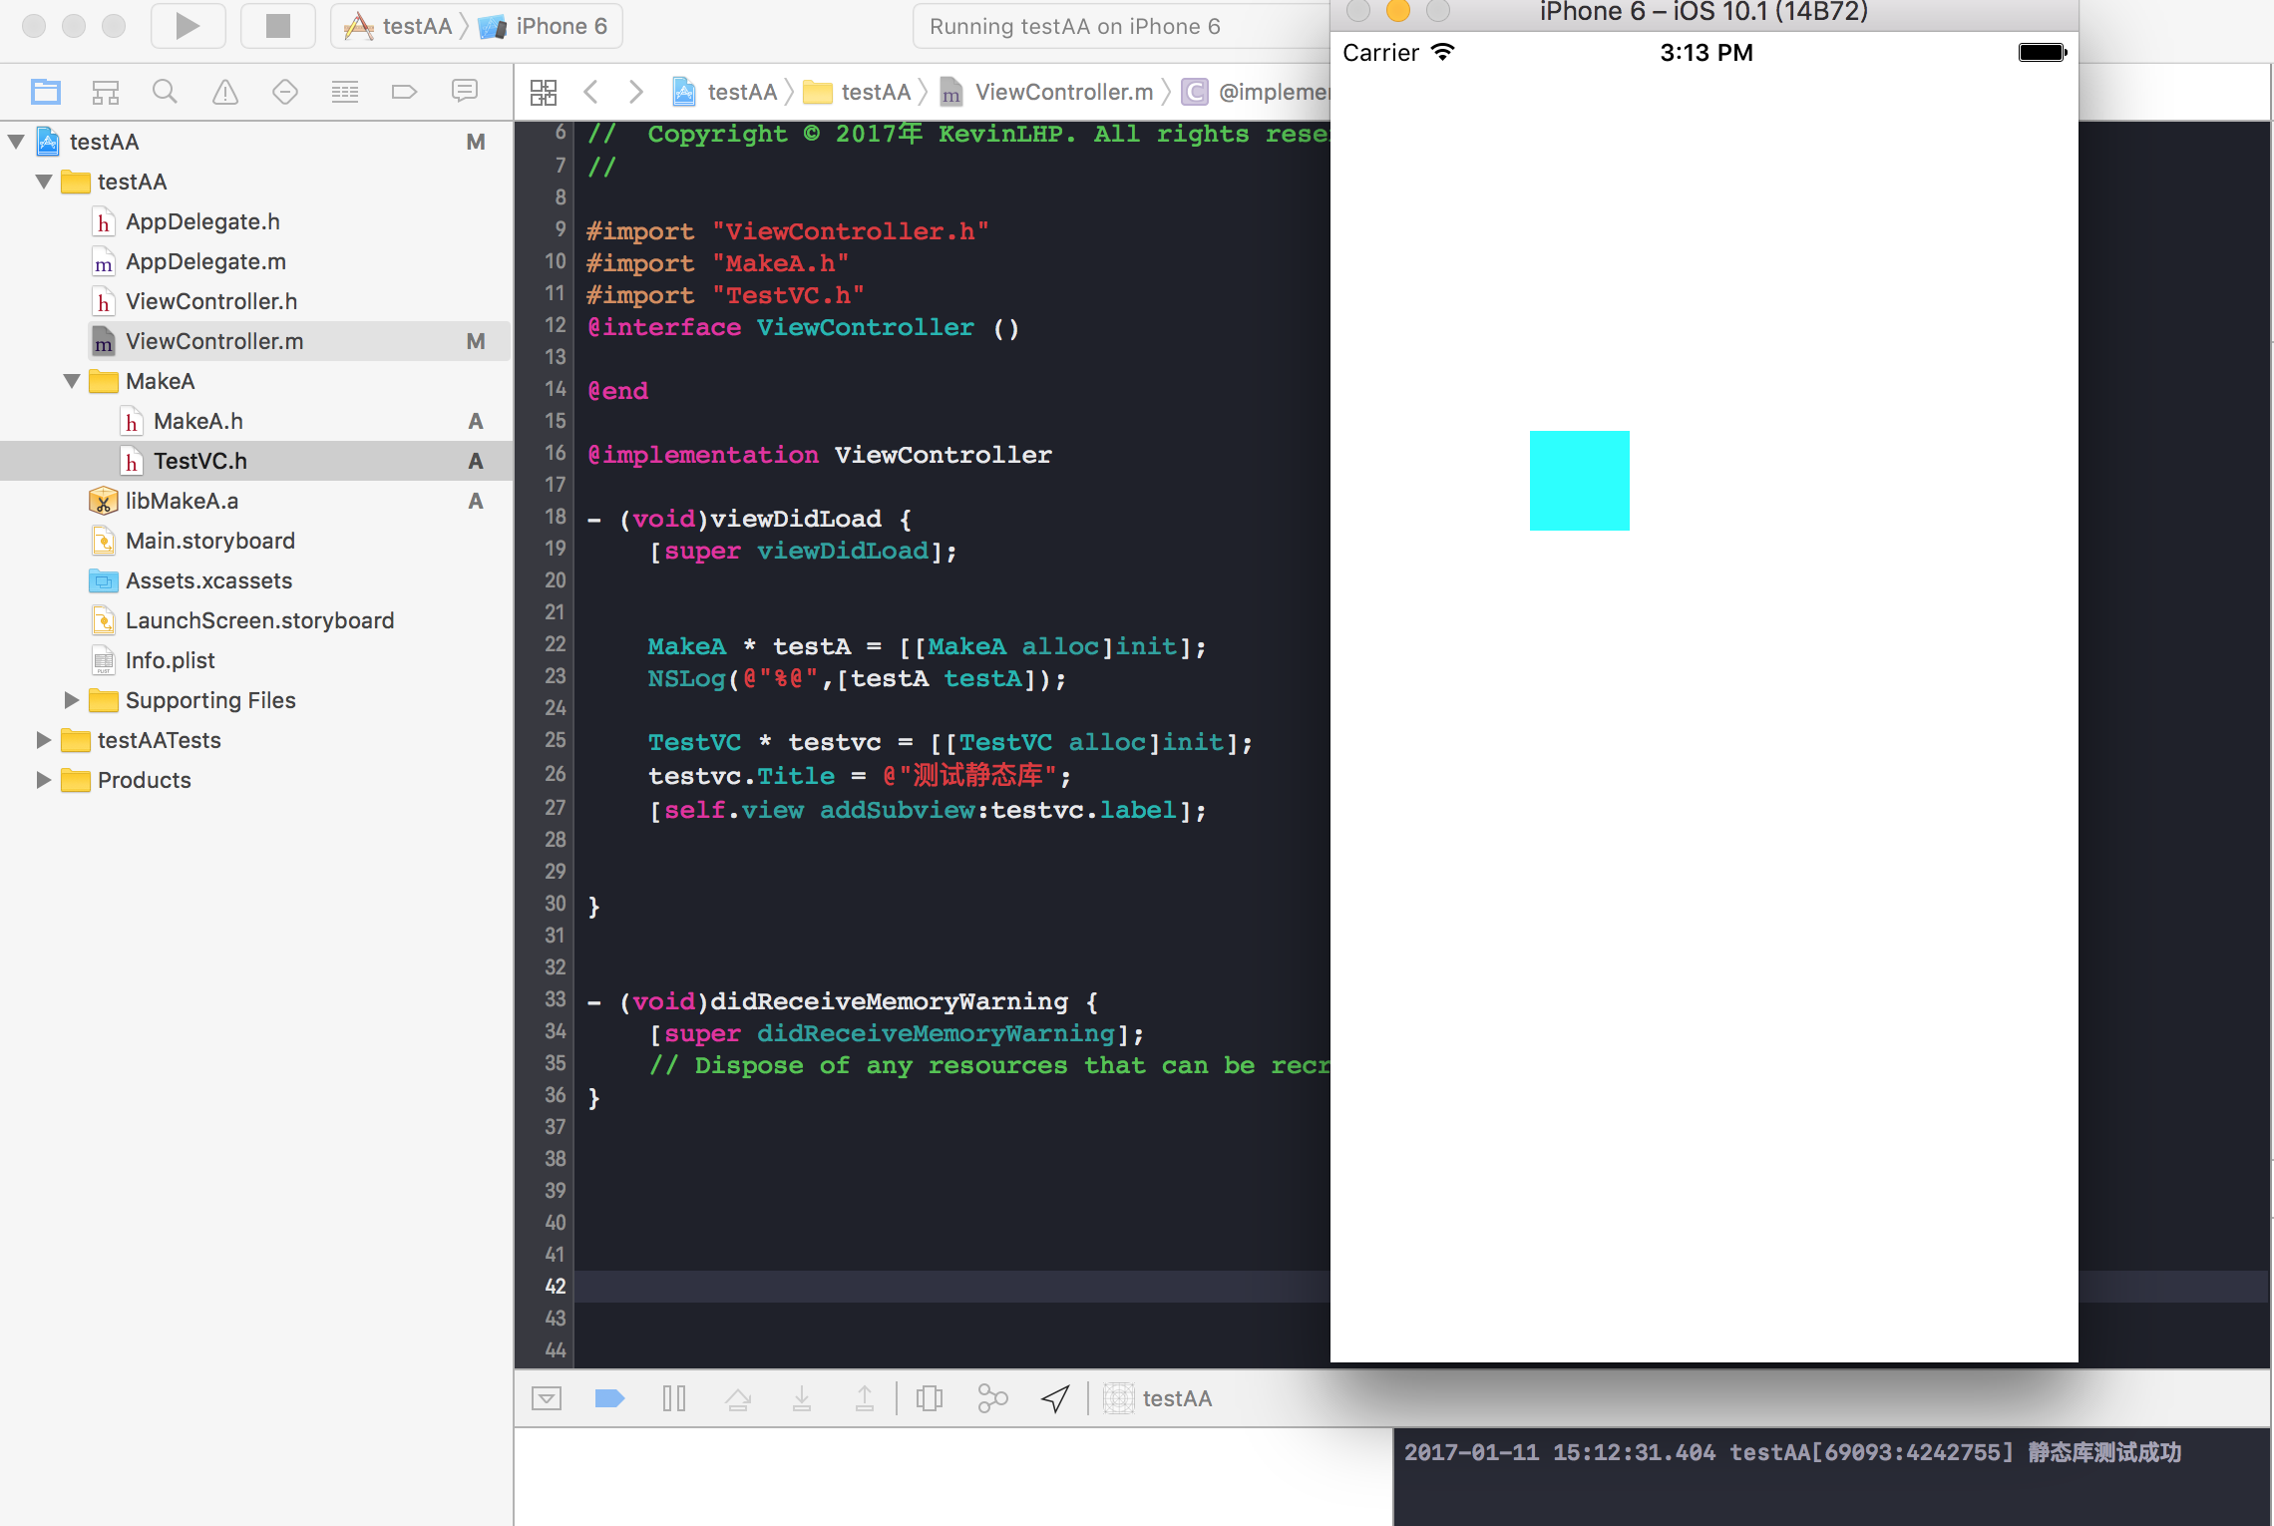The width and height of the screenshot is (2274, 1526).
Task: Hide the debug area toggle icon
Action: click(547, 1398)
